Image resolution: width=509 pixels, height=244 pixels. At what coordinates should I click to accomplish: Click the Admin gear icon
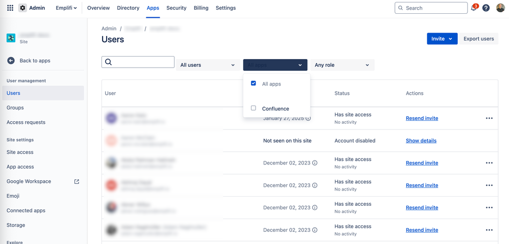22,8
